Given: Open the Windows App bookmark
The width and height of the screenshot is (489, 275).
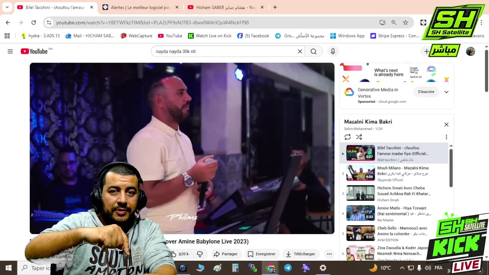Looking at the screenshot, I should [x=348, y=36].
